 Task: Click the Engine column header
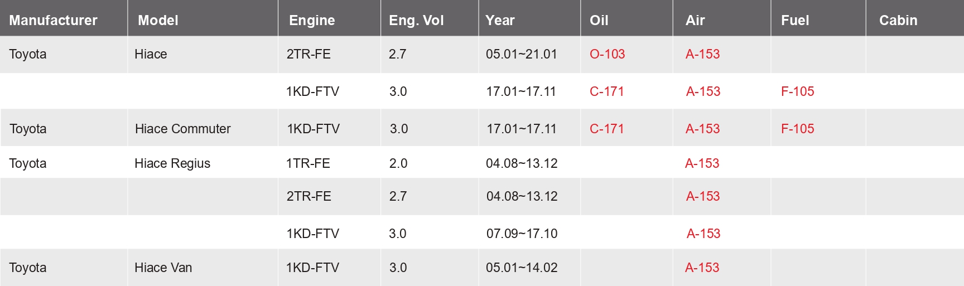312,21
